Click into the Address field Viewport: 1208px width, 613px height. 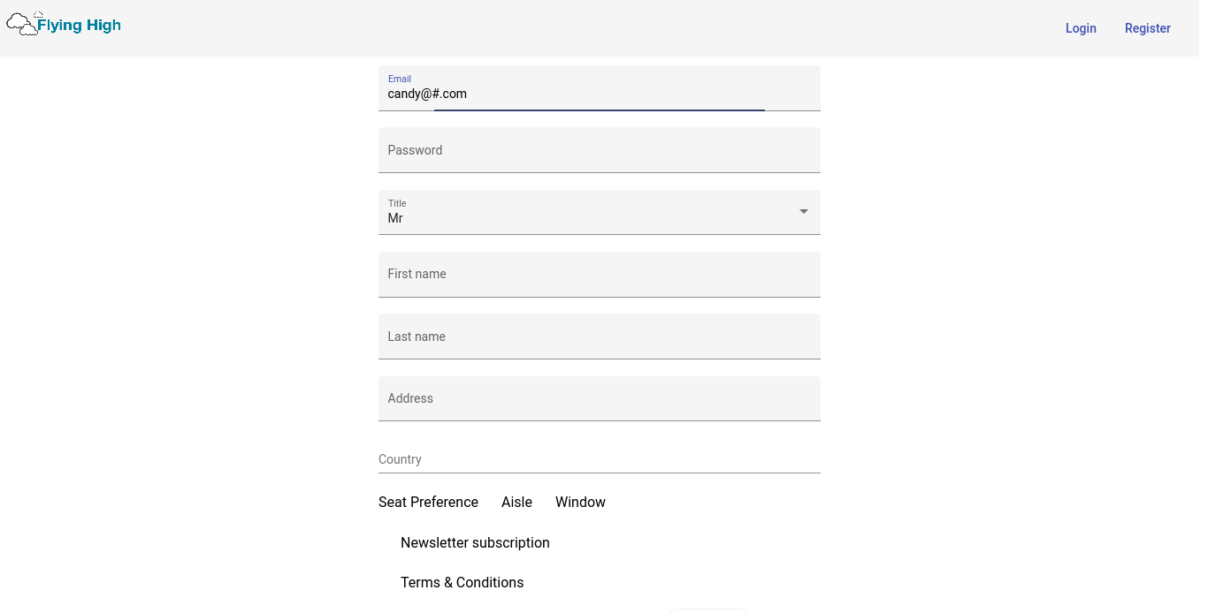point(600,398)
